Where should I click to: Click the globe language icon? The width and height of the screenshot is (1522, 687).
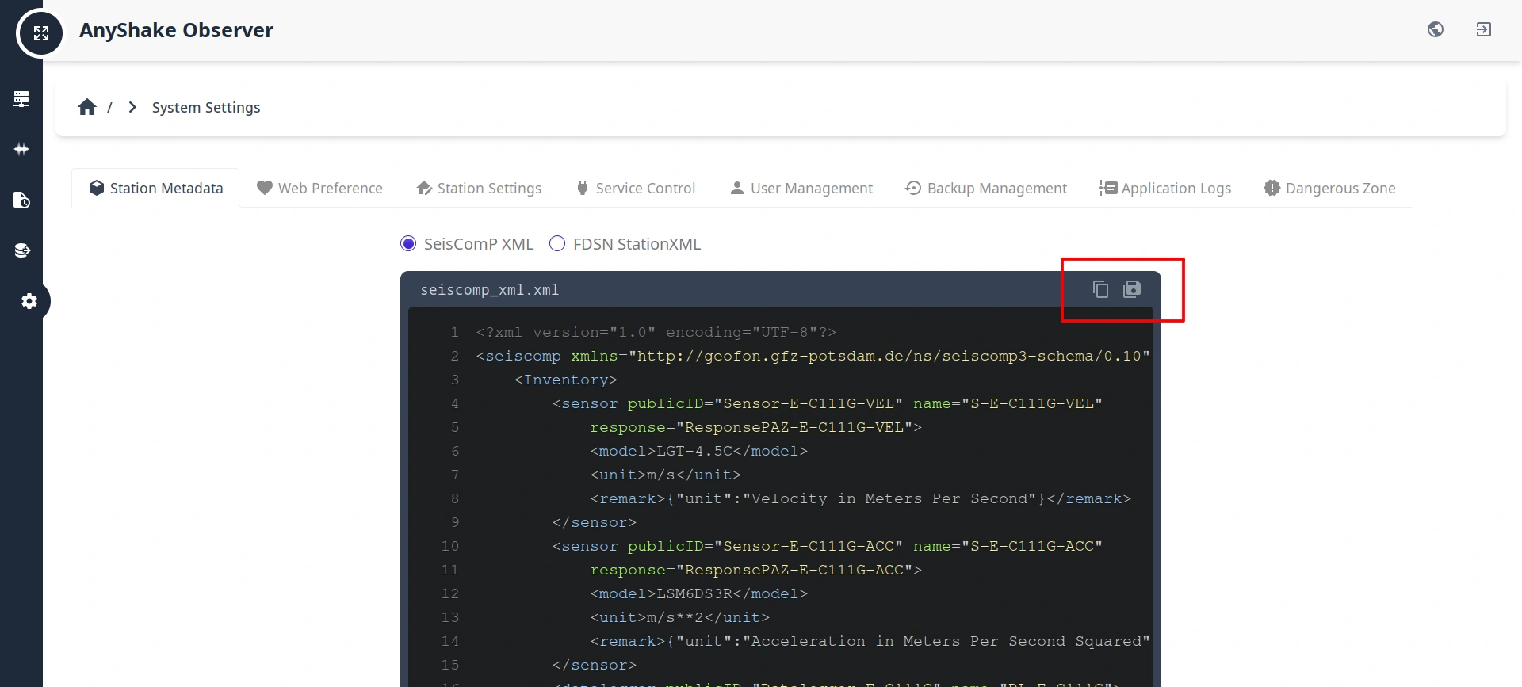pos(1436,29)
